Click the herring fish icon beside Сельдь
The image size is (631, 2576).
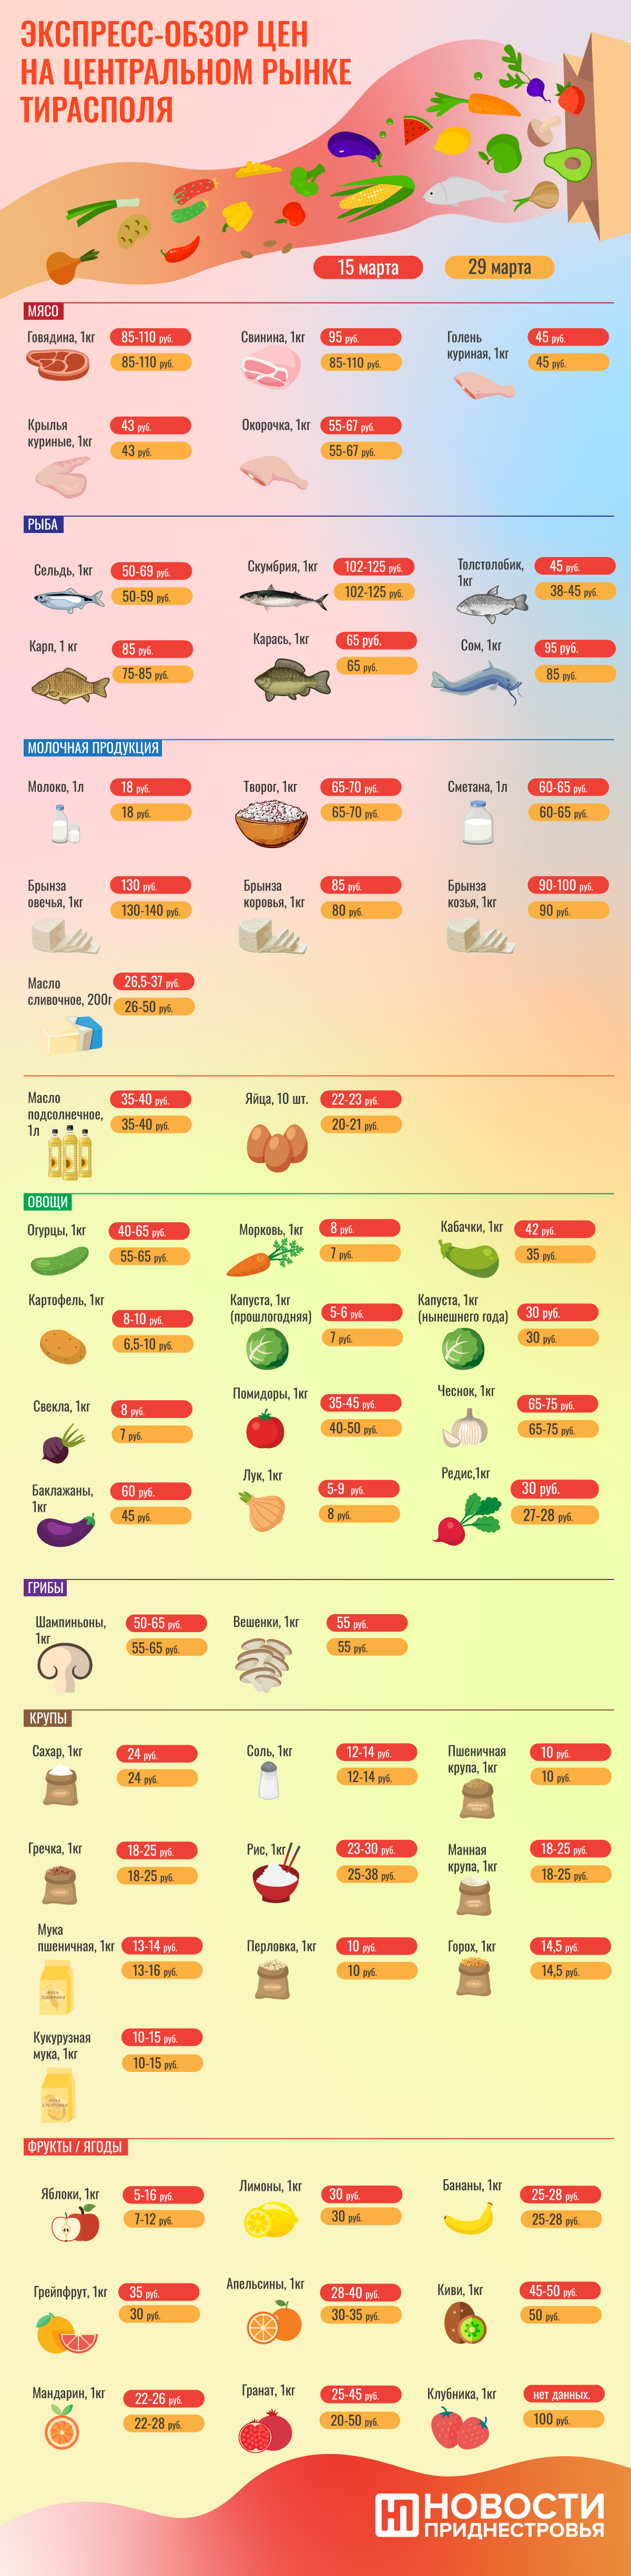pyautogui.click(x=69, y=600)
